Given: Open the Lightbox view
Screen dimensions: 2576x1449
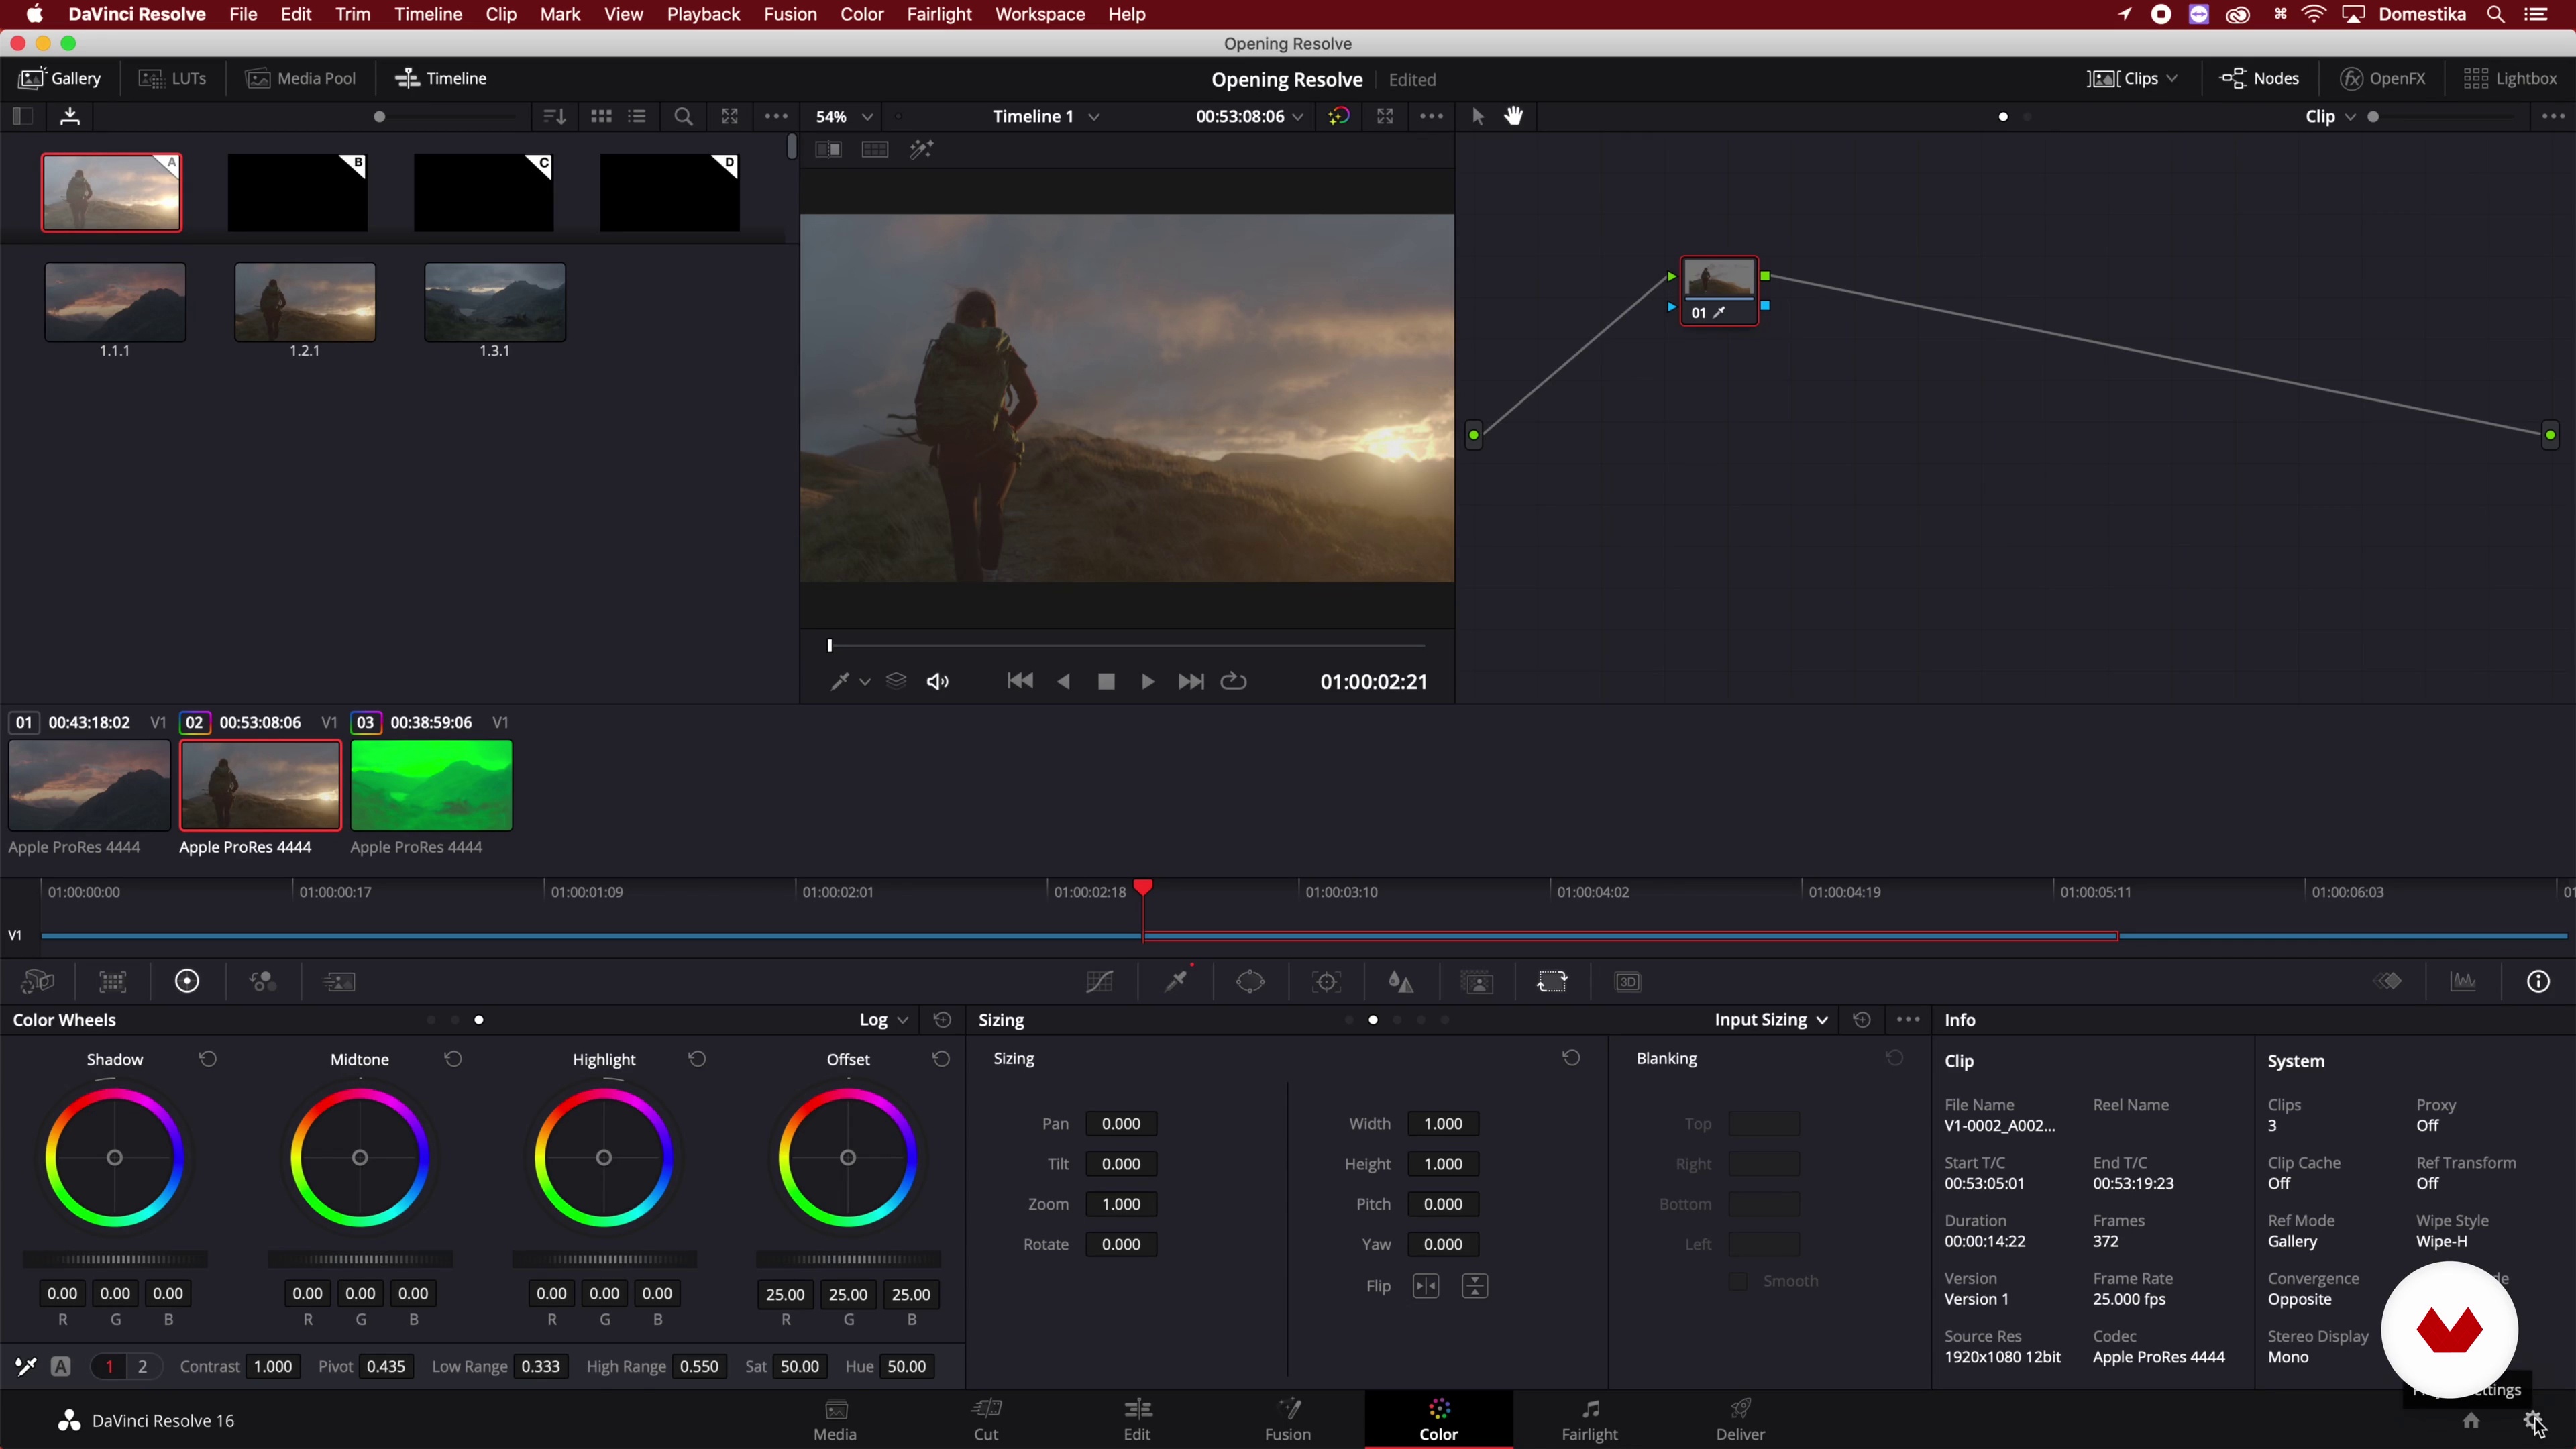Looking at the screenshot, I should point(2510,79).
